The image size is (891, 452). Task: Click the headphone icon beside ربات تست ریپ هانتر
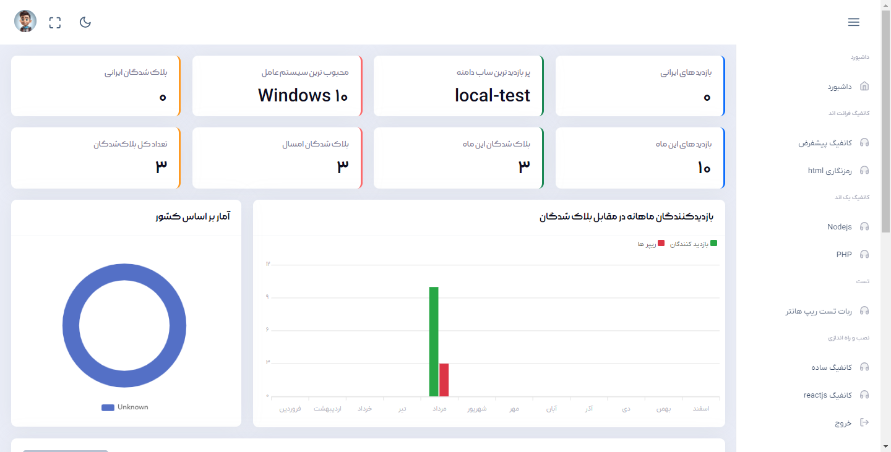(864, 311)
